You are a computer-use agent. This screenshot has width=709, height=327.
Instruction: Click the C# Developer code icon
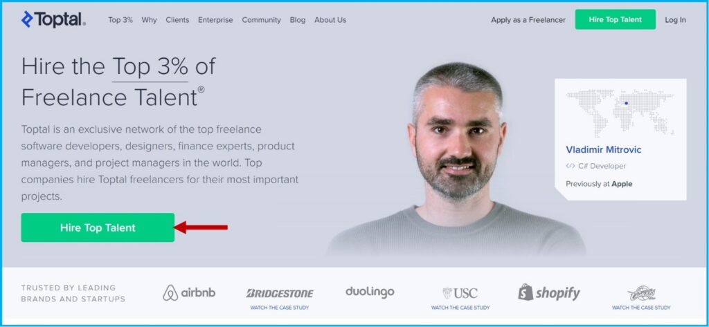pos(571,166)
